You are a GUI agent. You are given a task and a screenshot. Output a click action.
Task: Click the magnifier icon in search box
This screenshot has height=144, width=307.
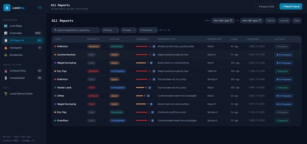[56, 30]
